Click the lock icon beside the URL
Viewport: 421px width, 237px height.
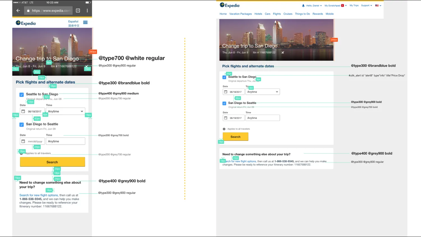click(x=28, y=11)
